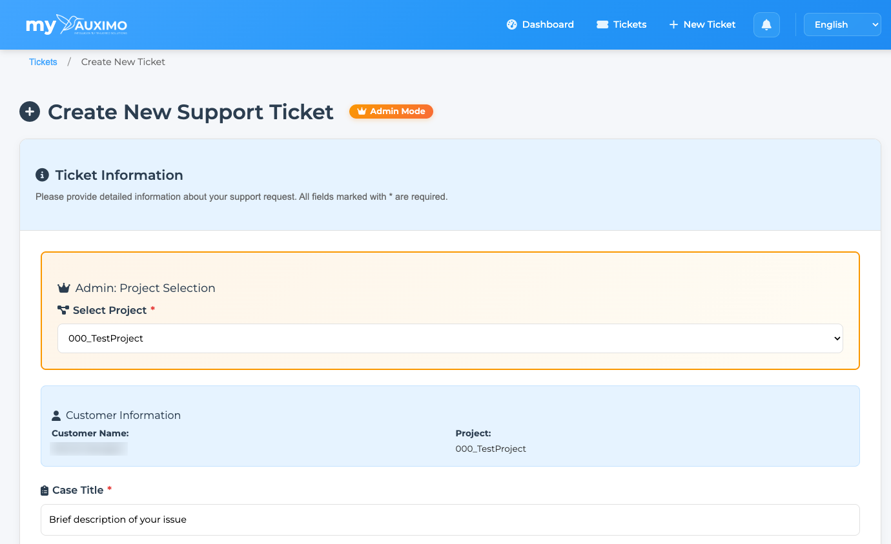Click the info icon beside Ticket Information
This screenshot has width=891, height=544.
point(42,175)
